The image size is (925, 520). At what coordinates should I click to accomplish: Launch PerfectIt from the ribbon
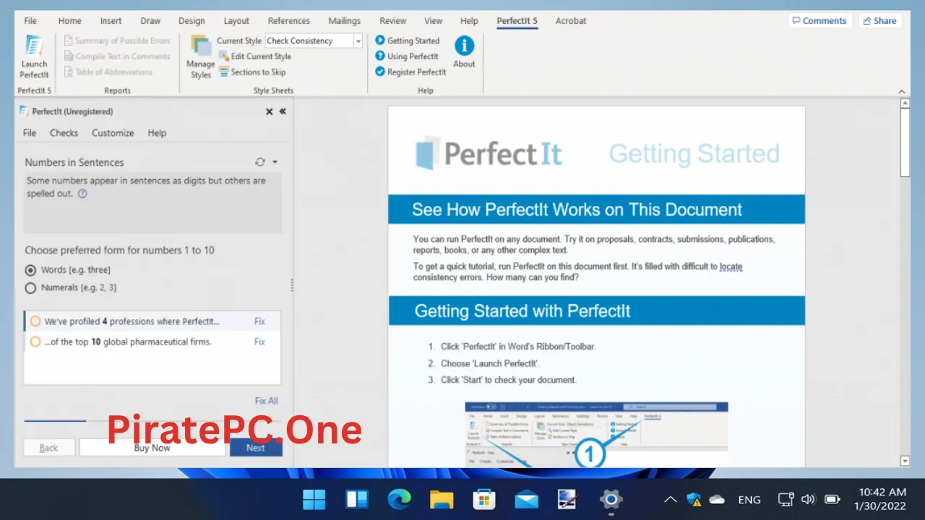[x=34, y=57]
